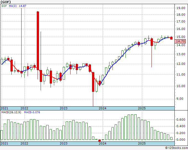188x150 pixels.
Task: Click the 12Stocks.com copyright text
Action: pos(176,148)
